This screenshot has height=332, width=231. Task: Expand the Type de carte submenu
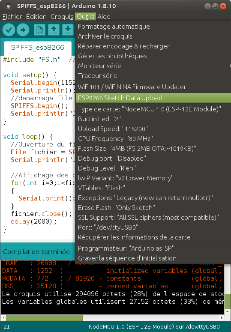coord(153,109)
